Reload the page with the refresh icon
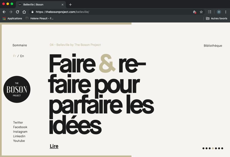This screenshot has height=157, width=230. 17,12
